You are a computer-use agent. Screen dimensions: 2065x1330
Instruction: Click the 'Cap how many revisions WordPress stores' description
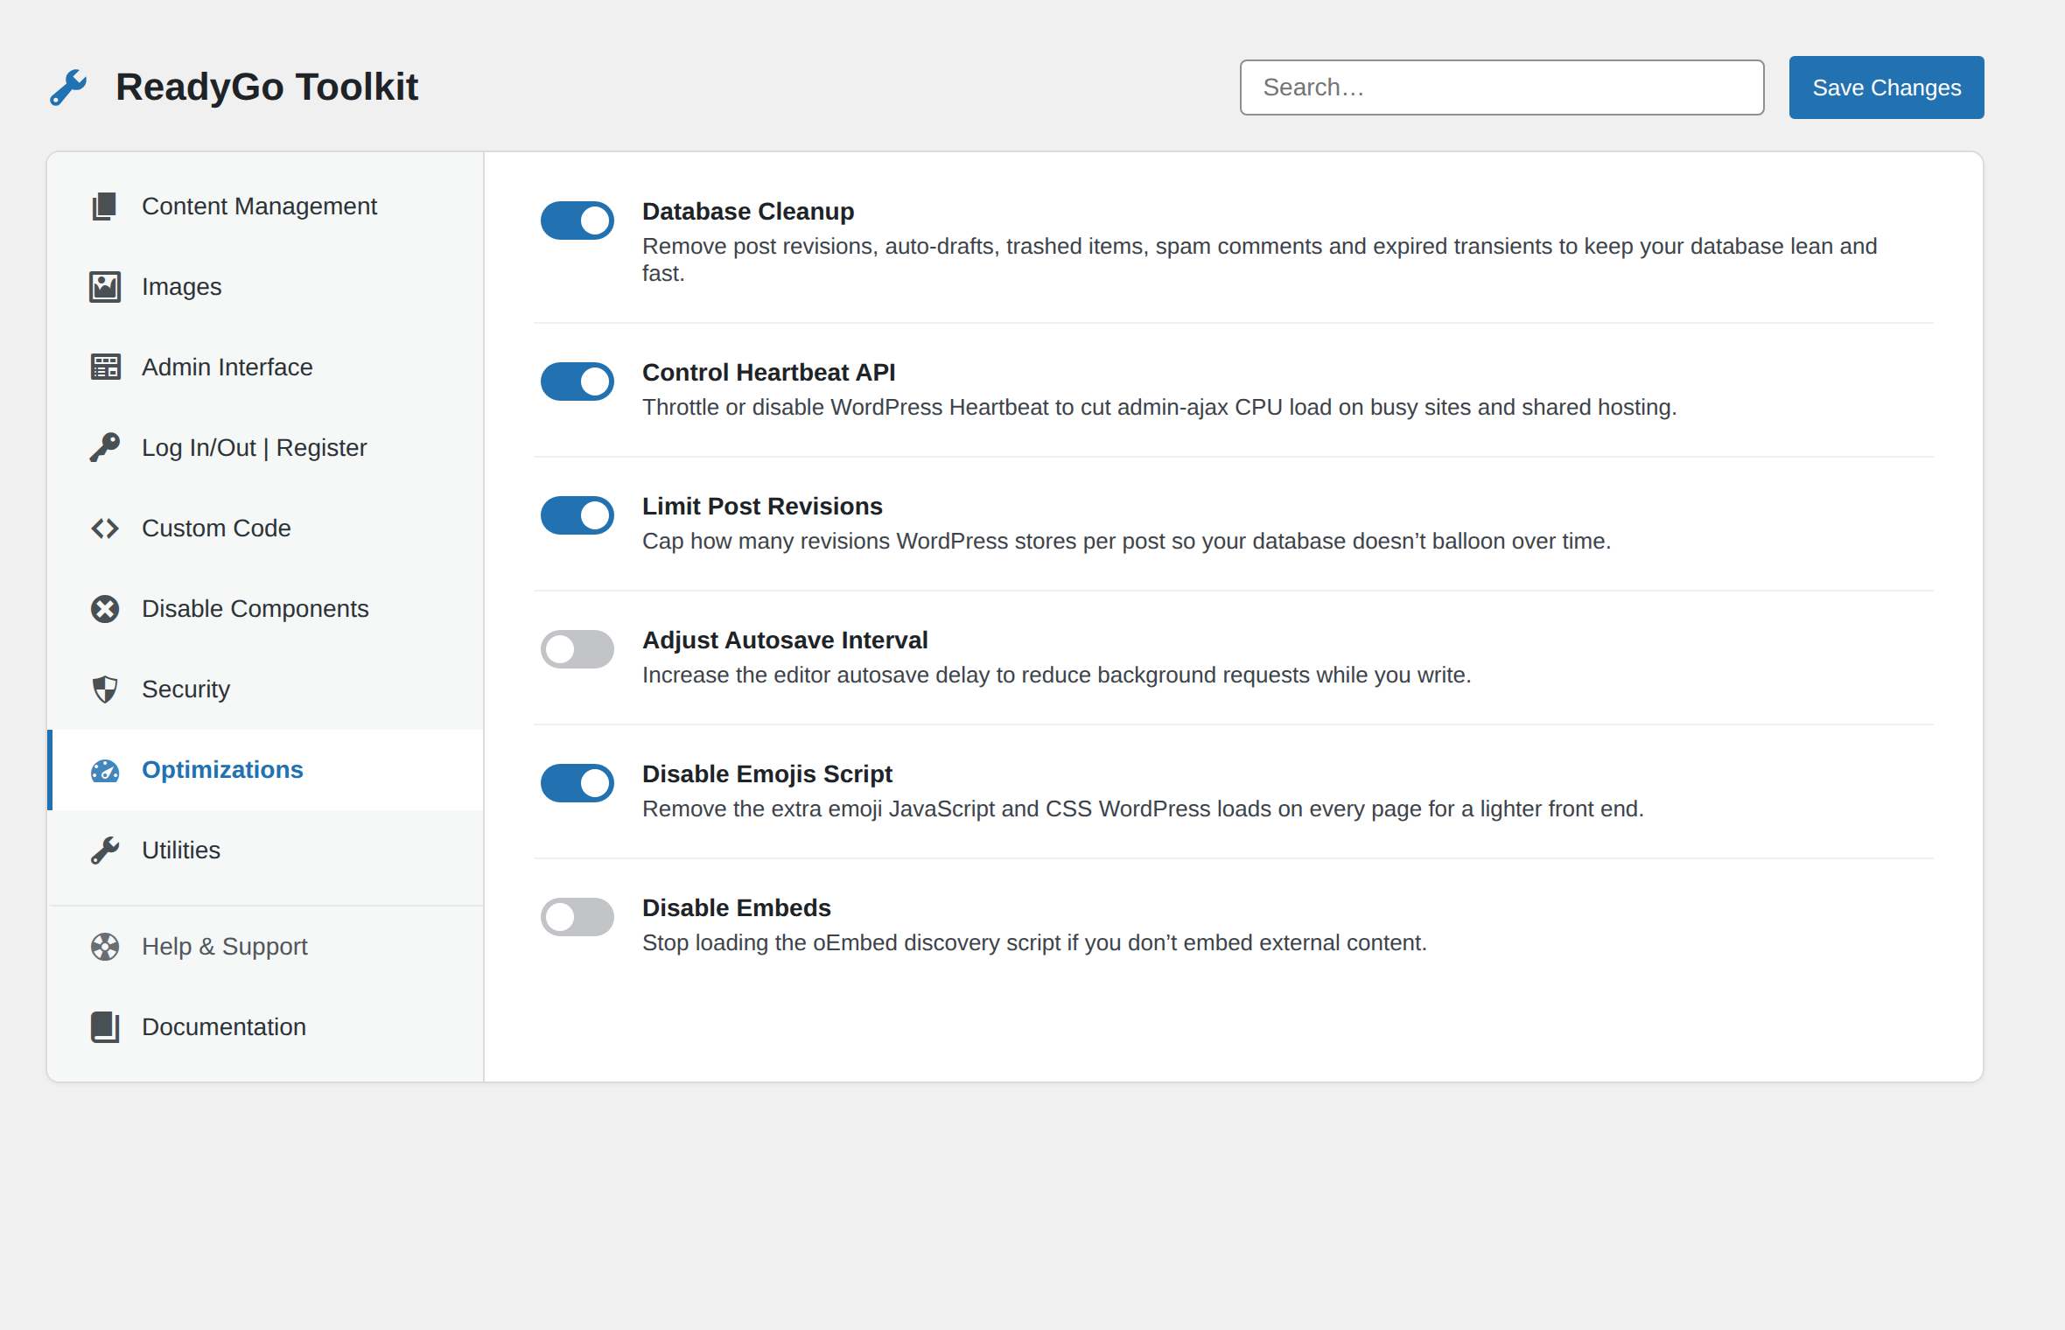[x=1126, y=542]
